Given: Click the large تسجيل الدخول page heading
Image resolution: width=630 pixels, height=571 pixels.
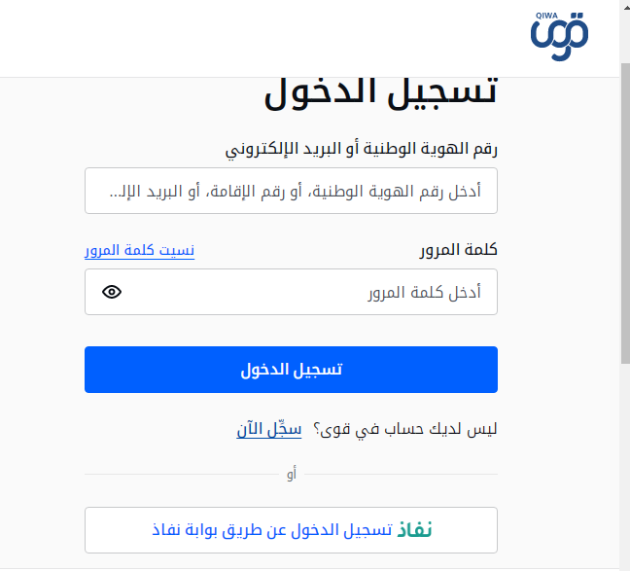Looking at the screenshot, I should [380, 91].
